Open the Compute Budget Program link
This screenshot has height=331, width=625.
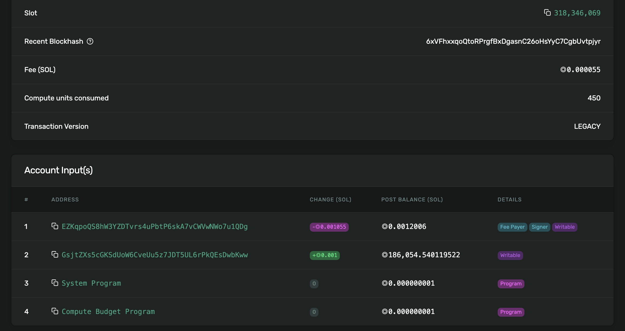tap(108, 312)
